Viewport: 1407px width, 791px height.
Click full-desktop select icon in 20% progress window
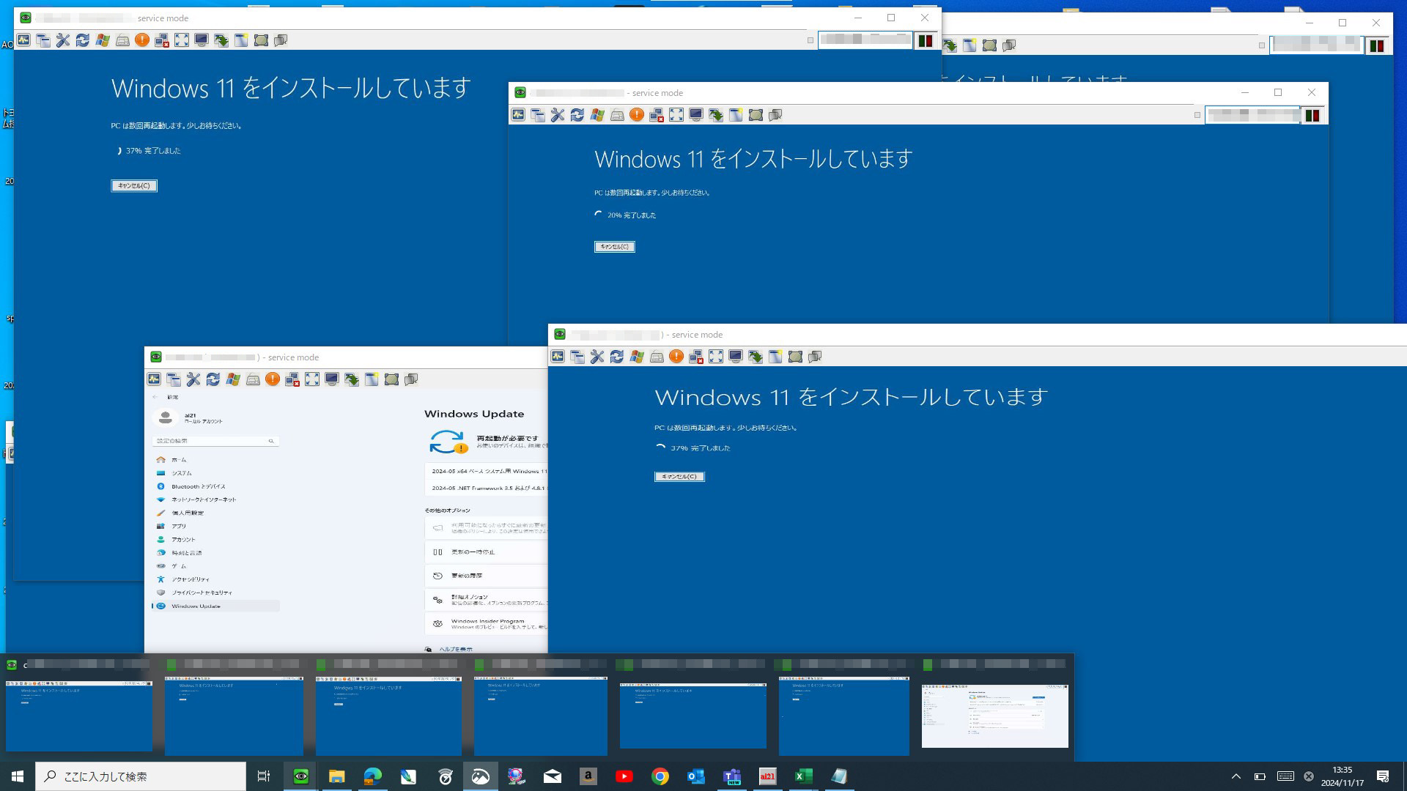tap(756, 115)
